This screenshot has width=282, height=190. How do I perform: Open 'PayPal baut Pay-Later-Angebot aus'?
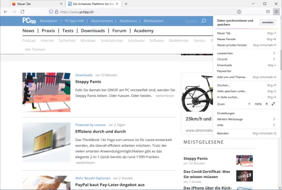click(x=110, y=185)
